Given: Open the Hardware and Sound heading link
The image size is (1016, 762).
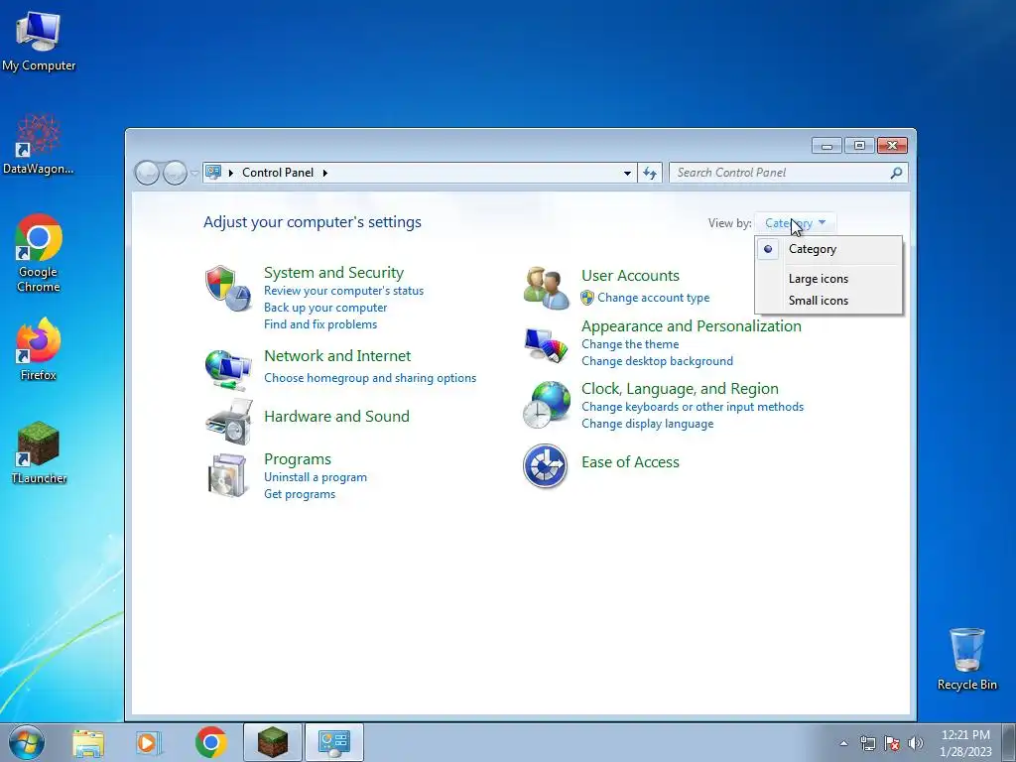Looking at the screenshot, I should (337, 417).
